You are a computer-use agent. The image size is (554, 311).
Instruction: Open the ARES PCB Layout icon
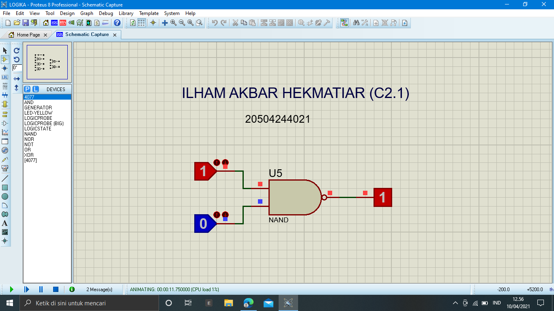point(63,23)
